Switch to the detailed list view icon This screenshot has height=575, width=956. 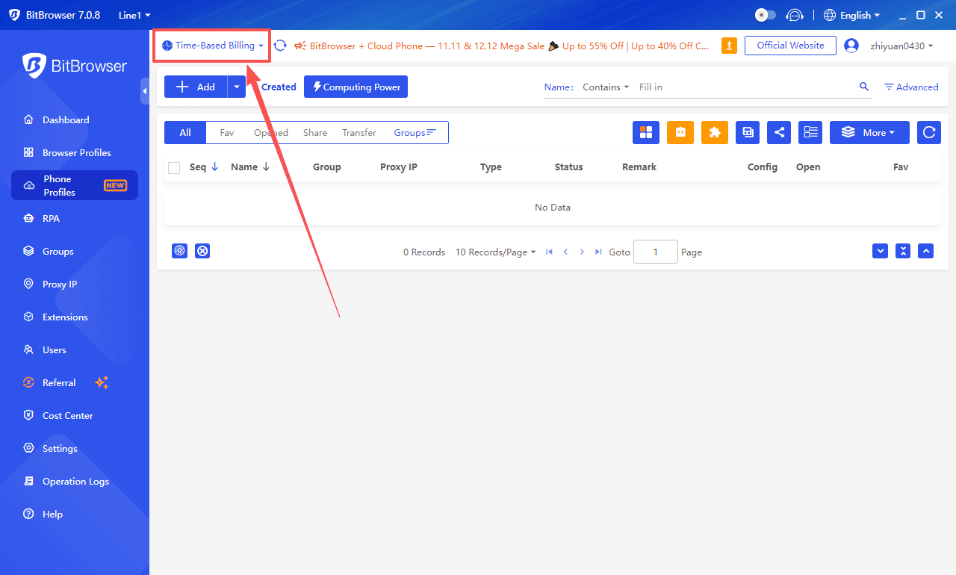point(810,132)
